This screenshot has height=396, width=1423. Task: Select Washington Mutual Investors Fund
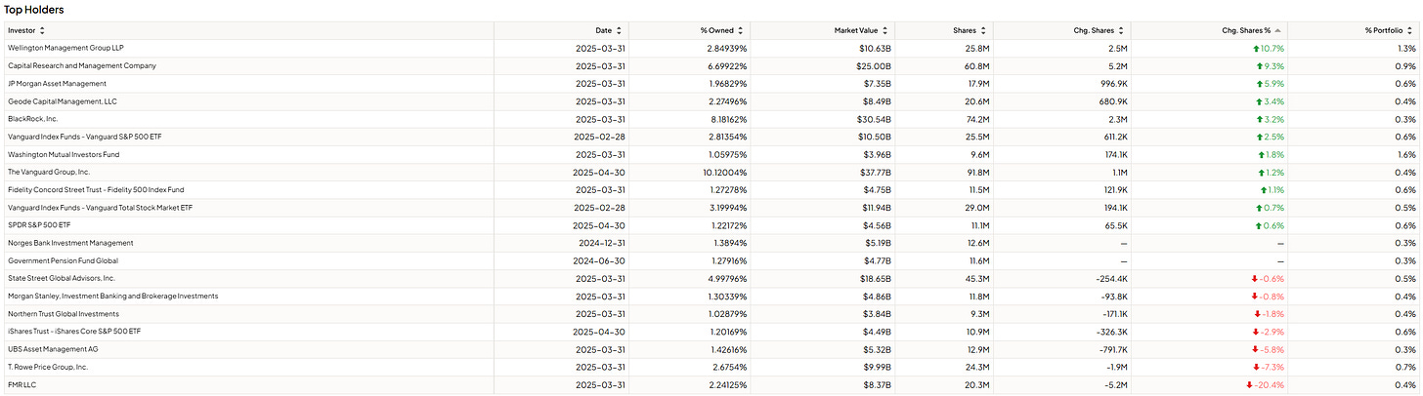tap(63, 154)
